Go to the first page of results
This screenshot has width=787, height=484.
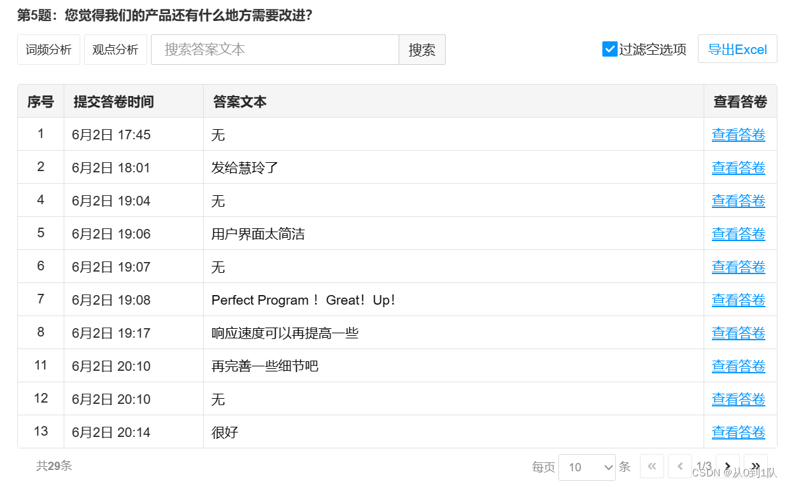click(x=652, y=466)
